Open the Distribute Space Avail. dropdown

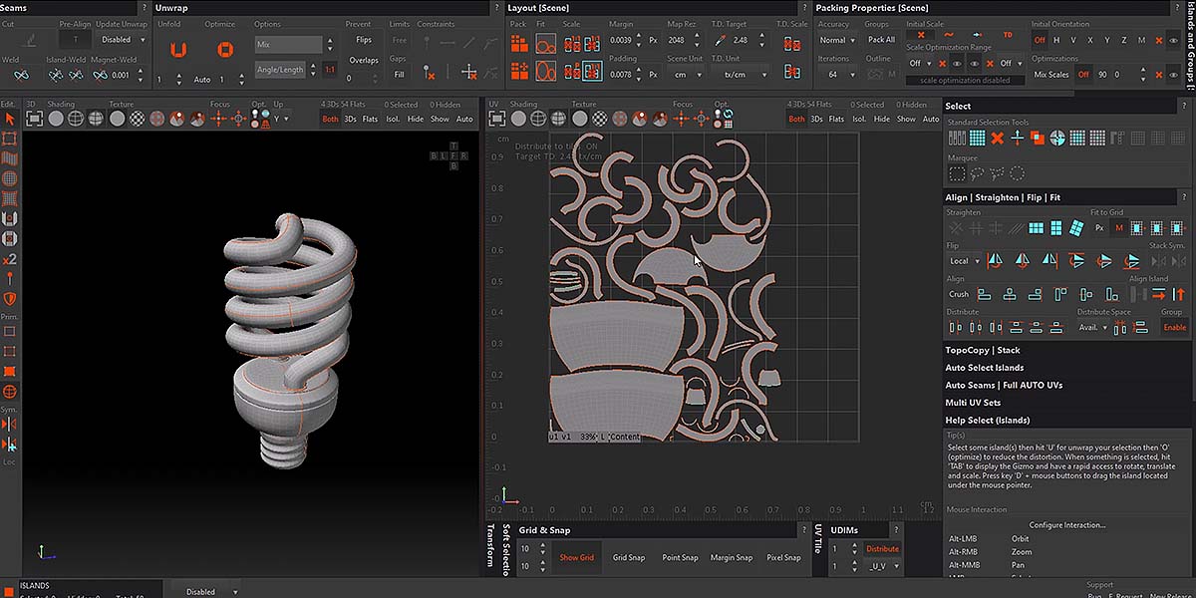1094,327
